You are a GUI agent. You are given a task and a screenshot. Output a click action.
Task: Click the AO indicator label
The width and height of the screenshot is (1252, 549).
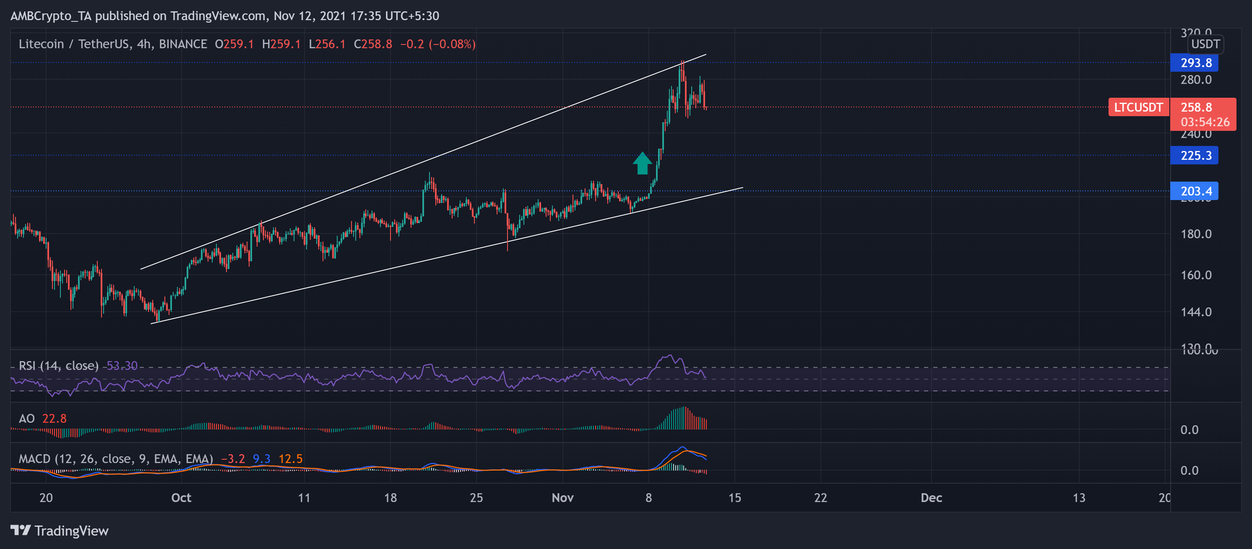point(27,418)
